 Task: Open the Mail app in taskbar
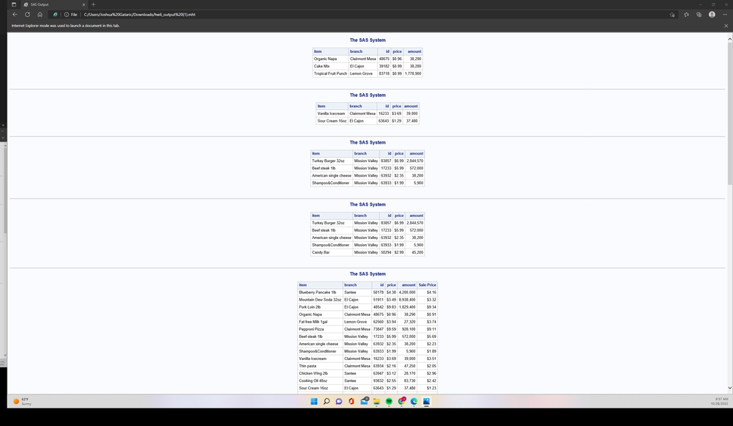tap(364, 401)
